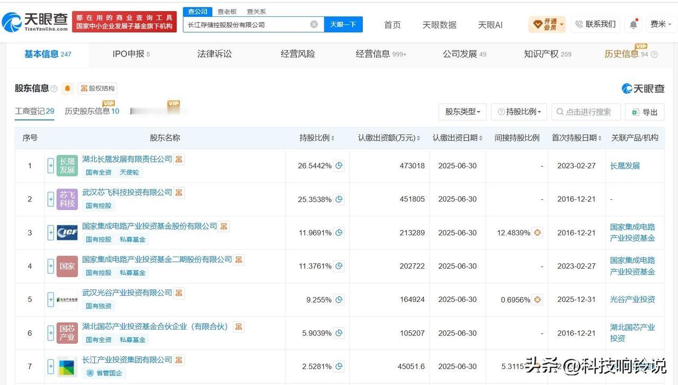Viewport: 678px width, 385px height.
Task: Switch to the 基本信息 tab
Action: coord(48,54)
